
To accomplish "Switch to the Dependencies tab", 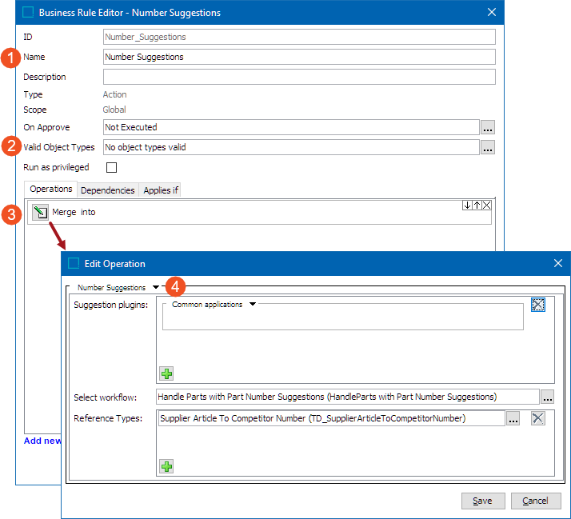I will point(108,190).
